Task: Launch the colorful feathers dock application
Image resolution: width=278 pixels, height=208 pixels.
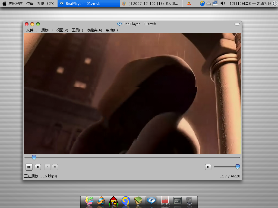Action: pyautogui.click(x=89, y=201)
